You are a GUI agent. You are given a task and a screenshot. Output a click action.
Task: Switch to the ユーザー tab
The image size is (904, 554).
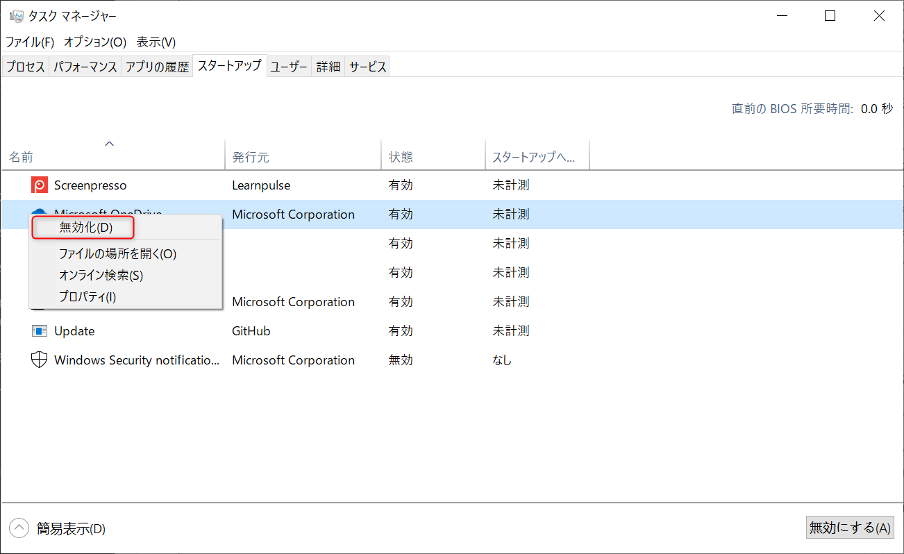pyautogui.click(x=289, y=67)
